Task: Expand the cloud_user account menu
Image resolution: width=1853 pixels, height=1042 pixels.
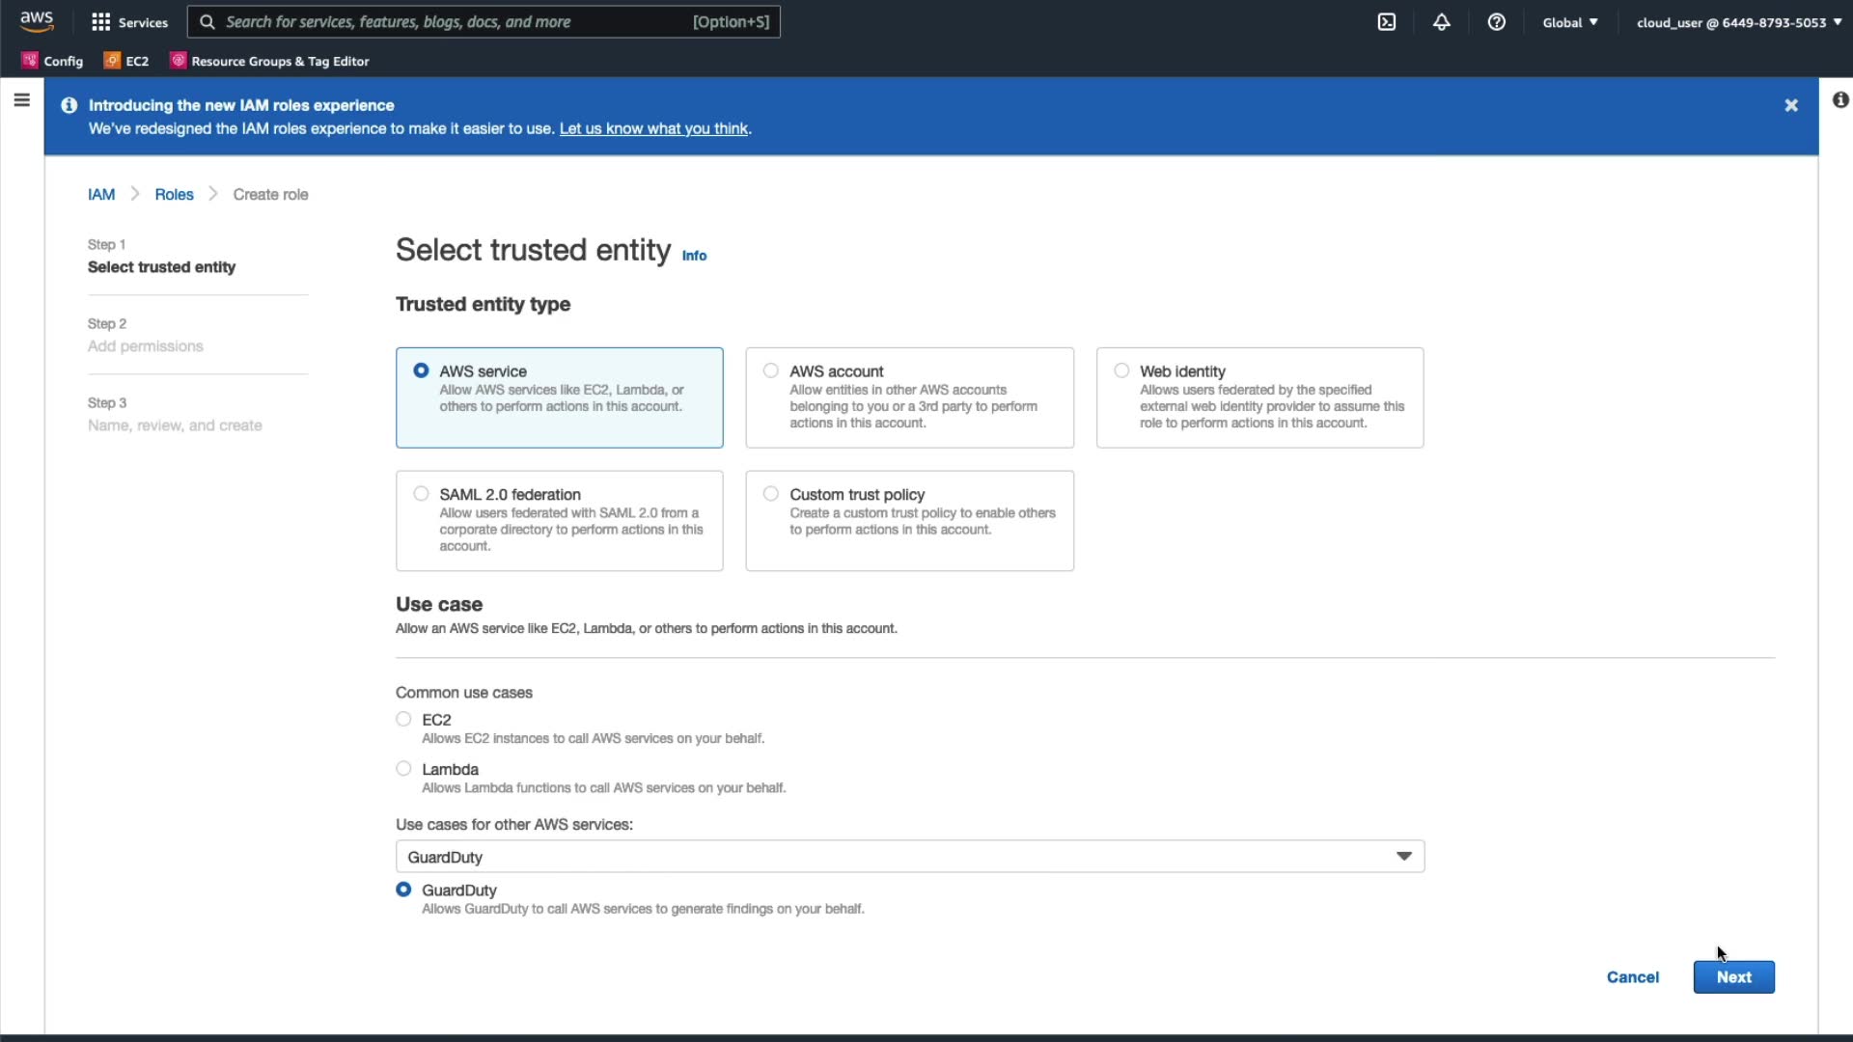Action: pos(1738,22)
